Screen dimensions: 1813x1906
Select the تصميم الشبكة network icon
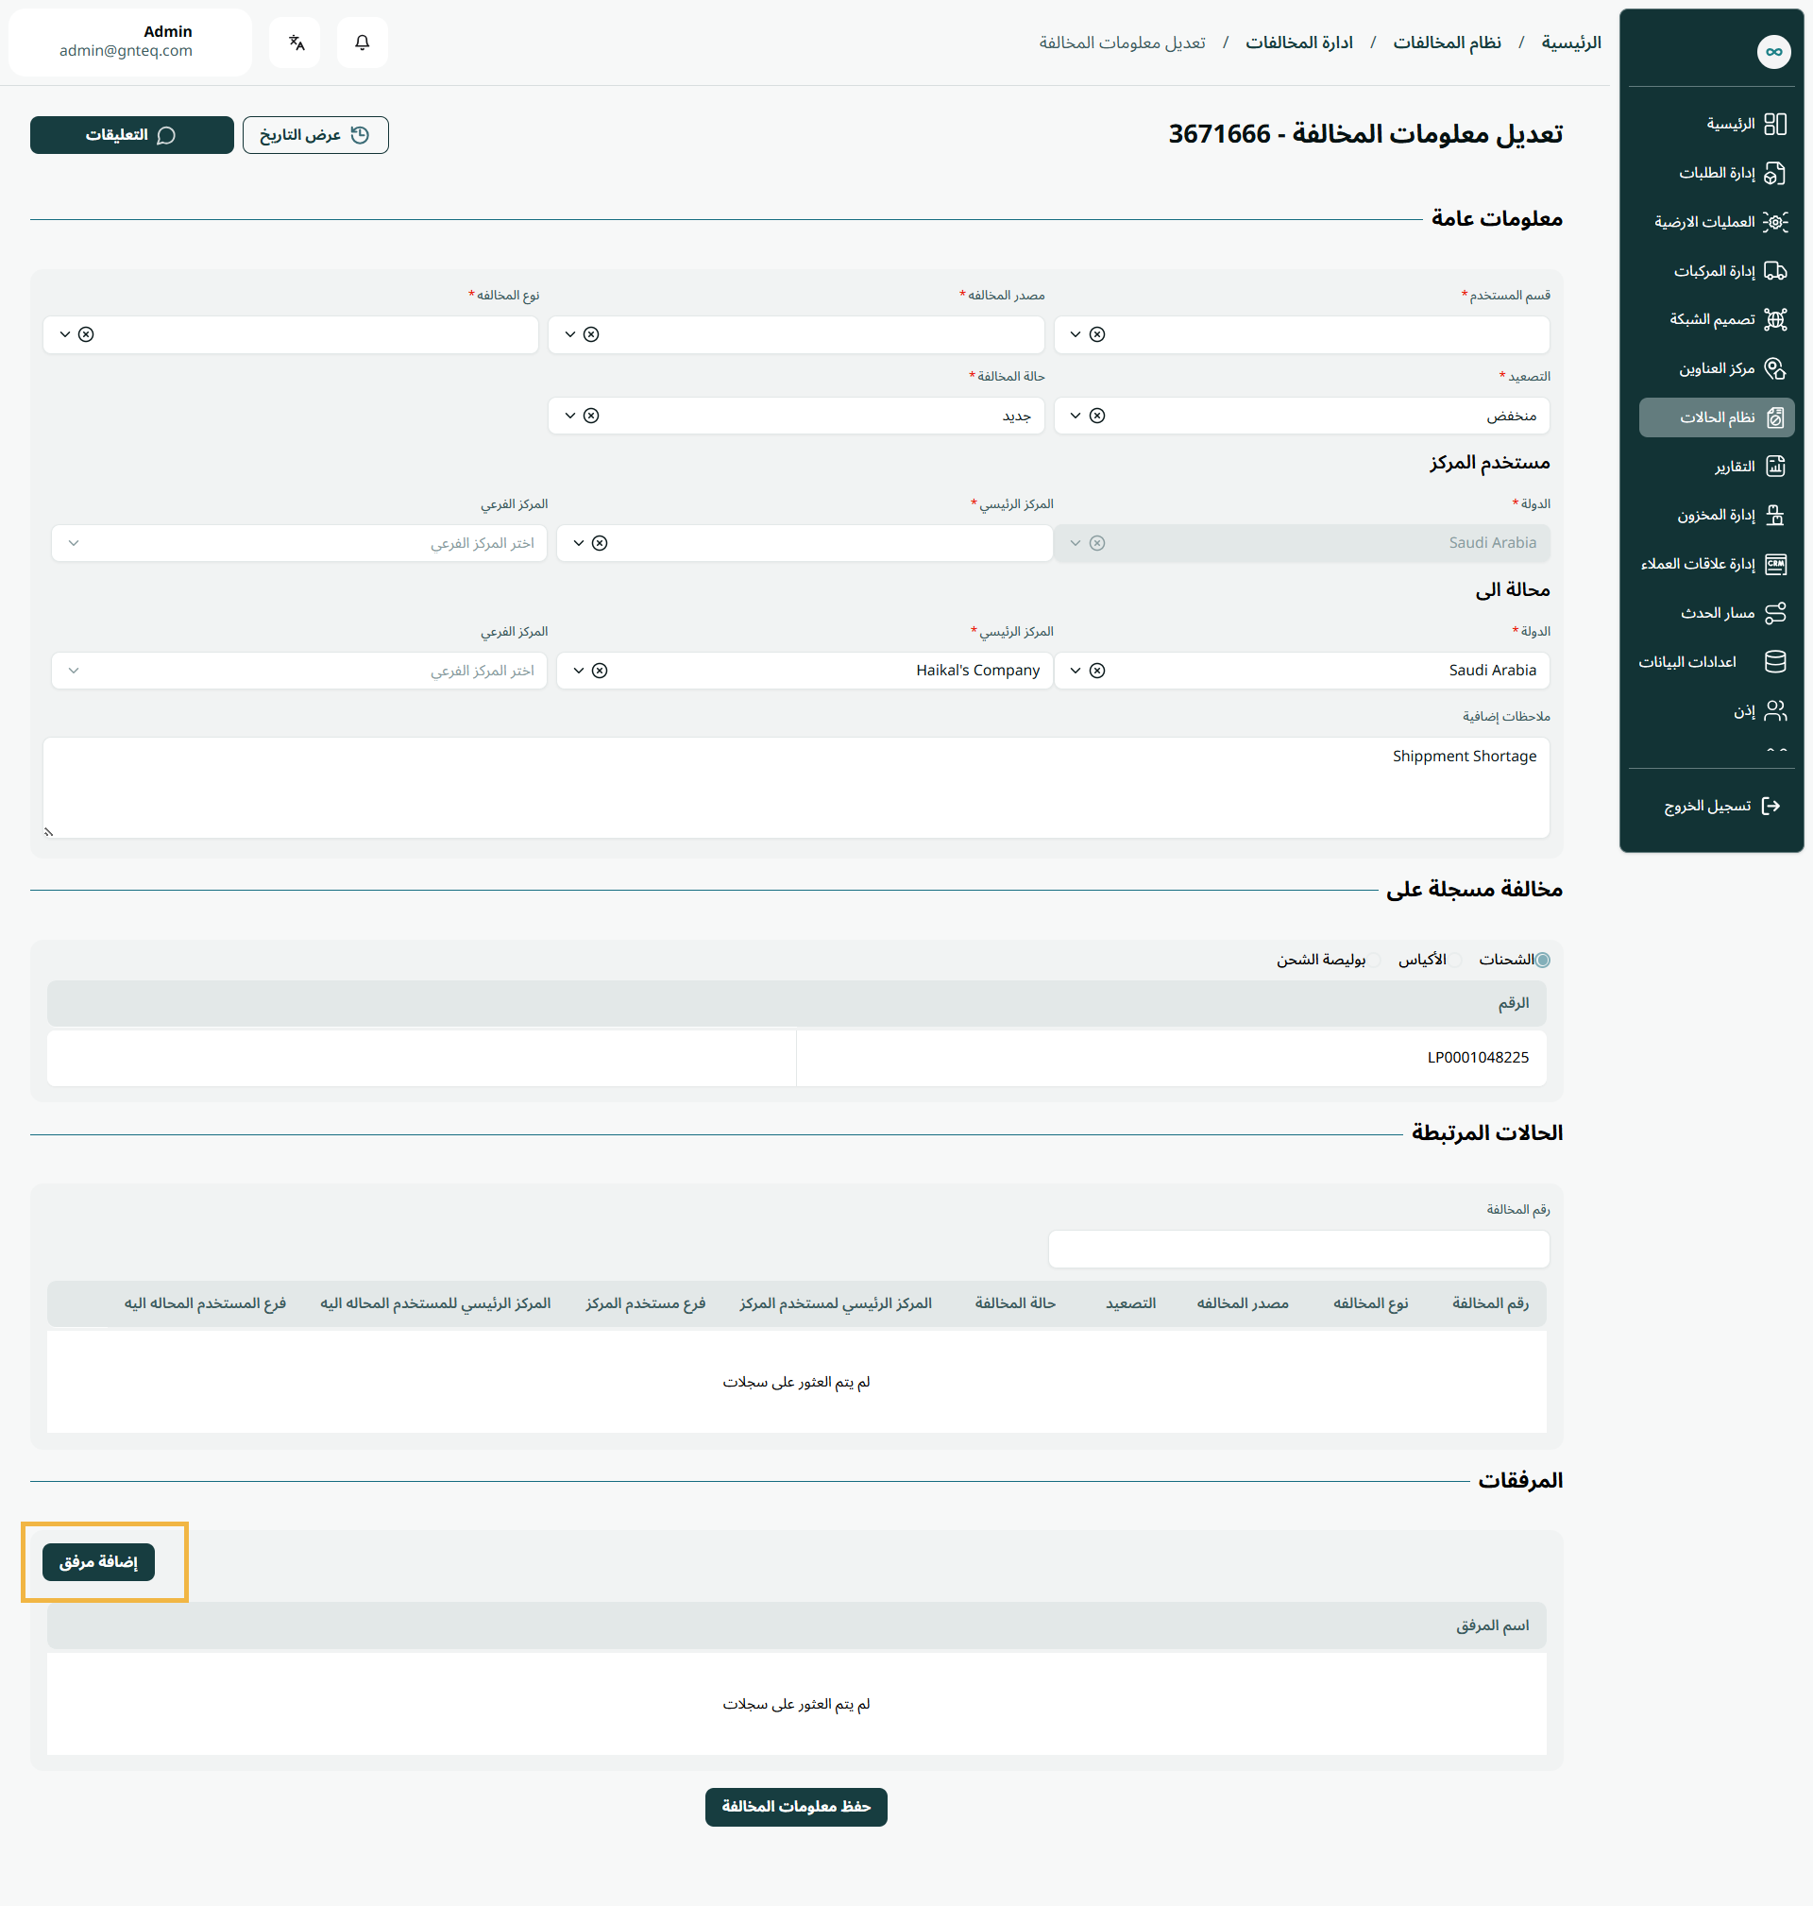coord(1774,320)
